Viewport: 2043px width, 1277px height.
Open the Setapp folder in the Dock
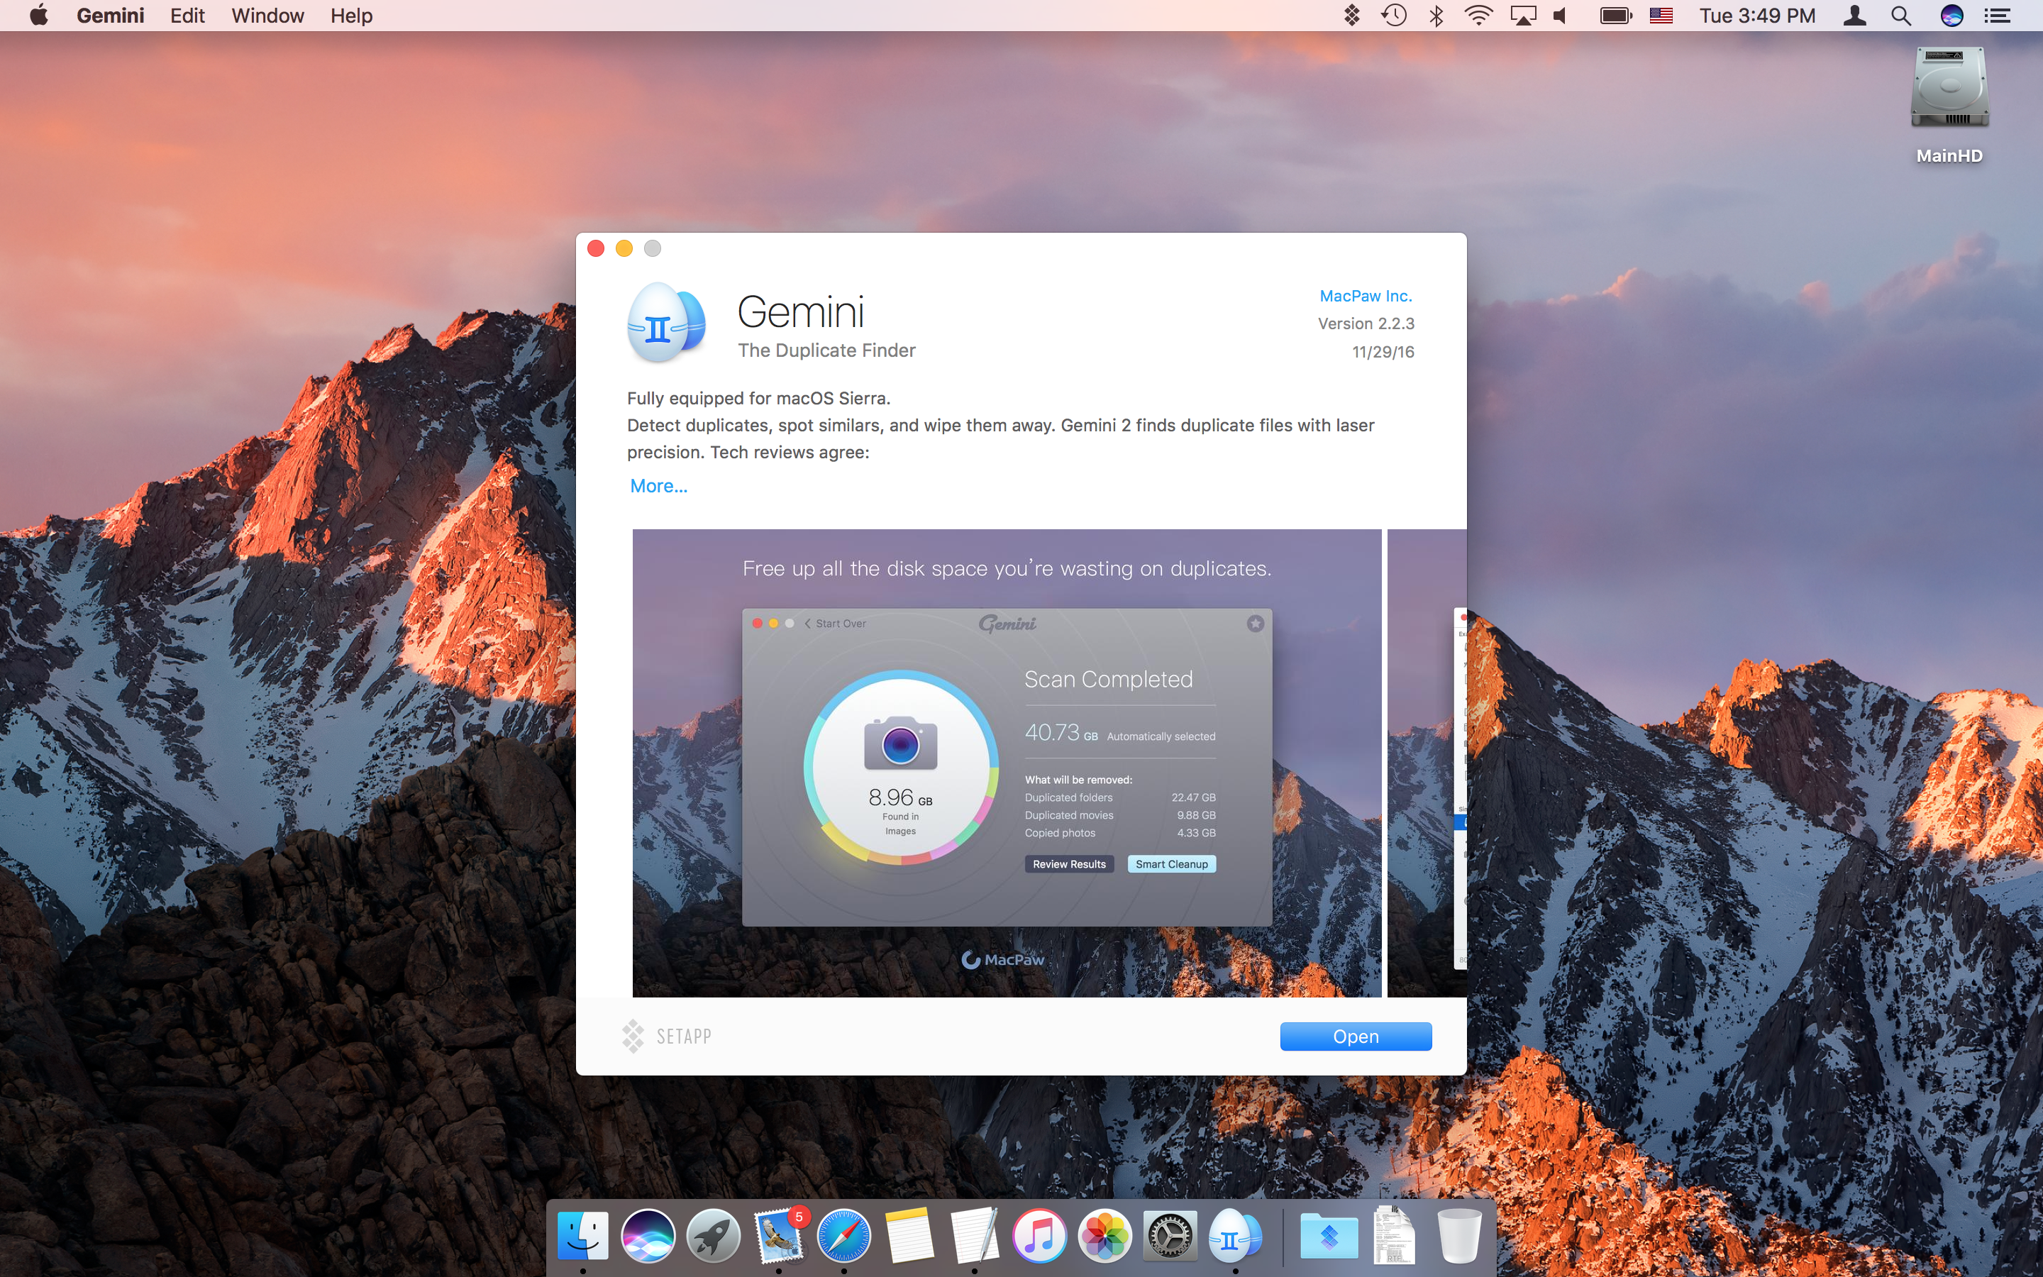pos(1329,1237)
